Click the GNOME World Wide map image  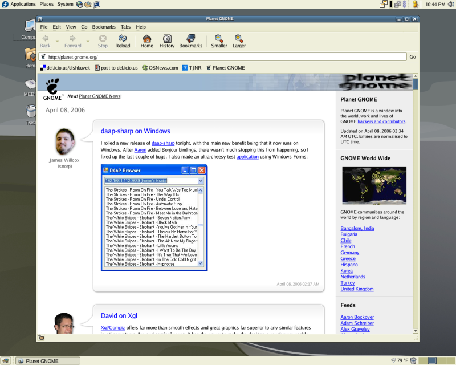374,185
